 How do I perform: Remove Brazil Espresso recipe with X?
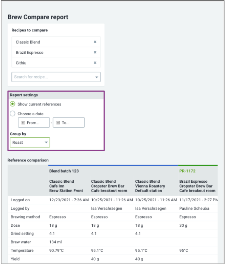(95, 52)
